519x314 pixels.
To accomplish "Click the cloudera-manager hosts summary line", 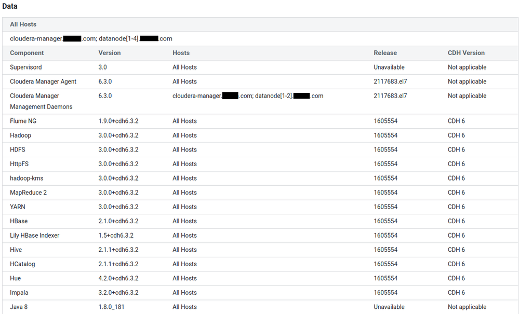I will 91,39.
